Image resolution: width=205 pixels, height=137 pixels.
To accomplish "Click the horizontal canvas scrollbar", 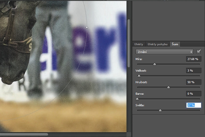I will tap(24, 135).
